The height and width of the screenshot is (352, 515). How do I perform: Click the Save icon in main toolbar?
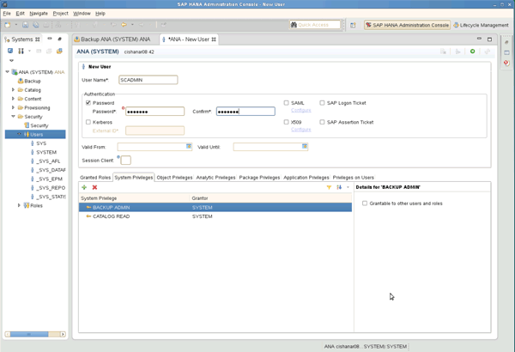pos(25,25)
